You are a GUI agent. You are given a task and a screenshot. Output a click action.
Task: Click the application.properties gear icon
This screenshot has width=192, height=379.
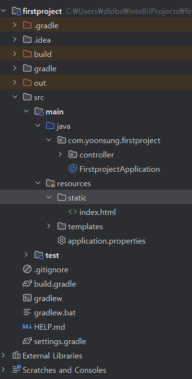[62, 241]
